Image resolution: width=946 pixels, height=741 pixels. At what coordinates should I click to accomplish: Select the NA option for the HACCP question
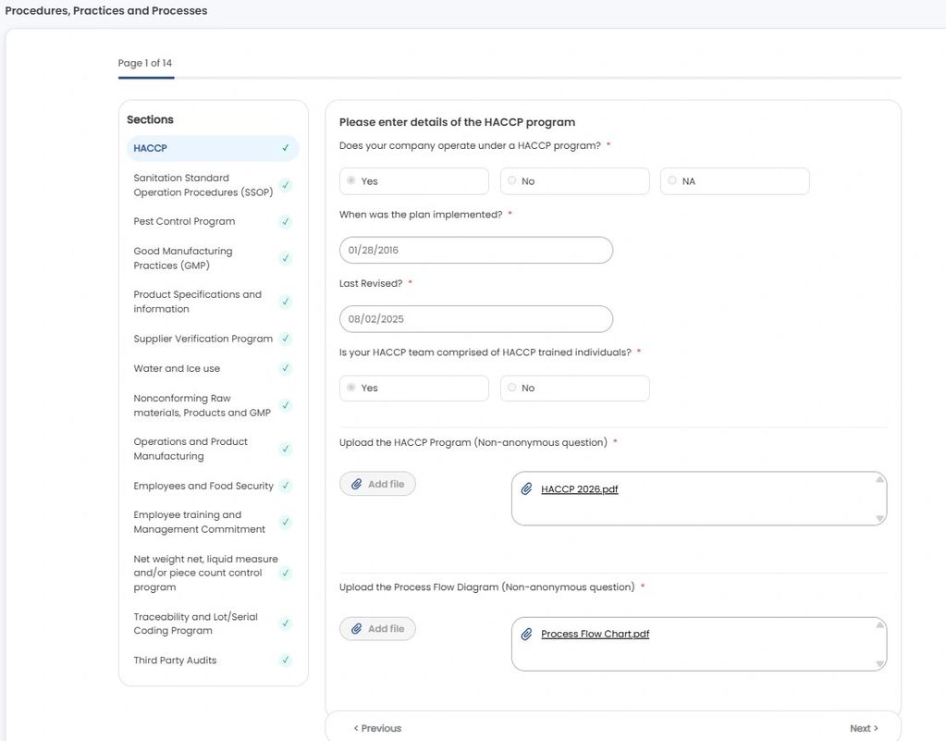tap(671, 180)
